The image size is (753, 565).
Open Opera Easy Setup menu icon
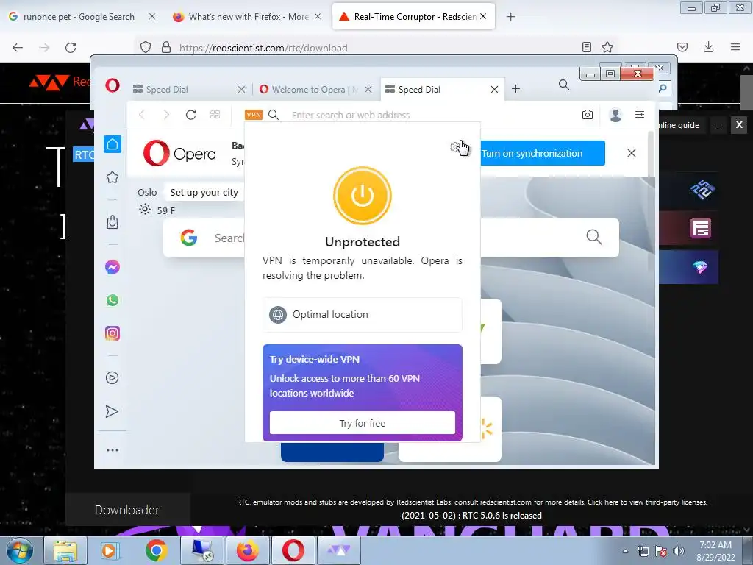(x=640, y=114)
